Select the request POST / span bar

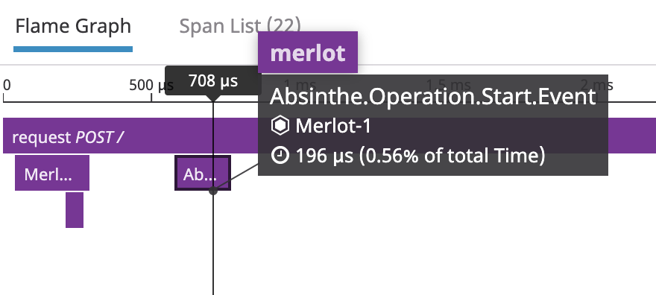[130, 136]
